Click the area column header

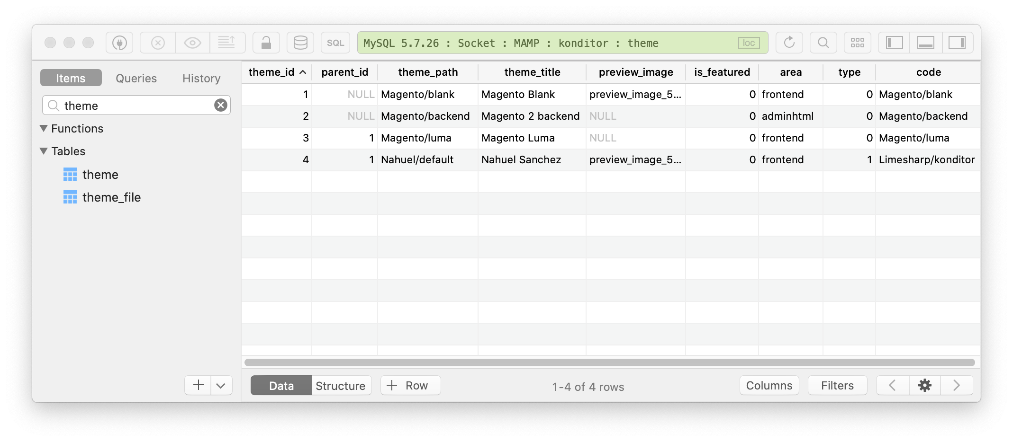pos(791,72)
